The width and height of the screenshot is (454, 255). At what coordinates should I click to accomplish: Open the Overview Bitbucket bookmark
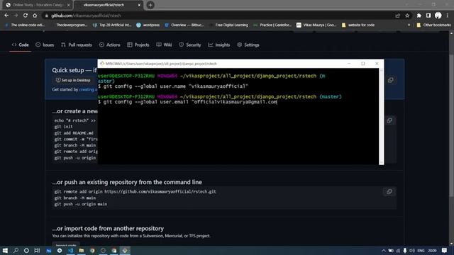(184, 25)
